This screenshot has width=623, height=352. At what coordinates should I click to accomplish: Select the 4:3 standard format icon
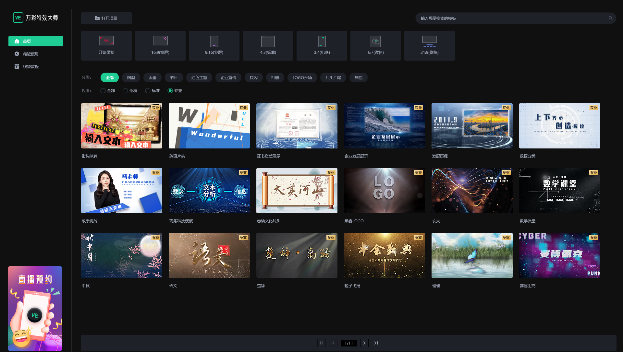tap(268, 41)
